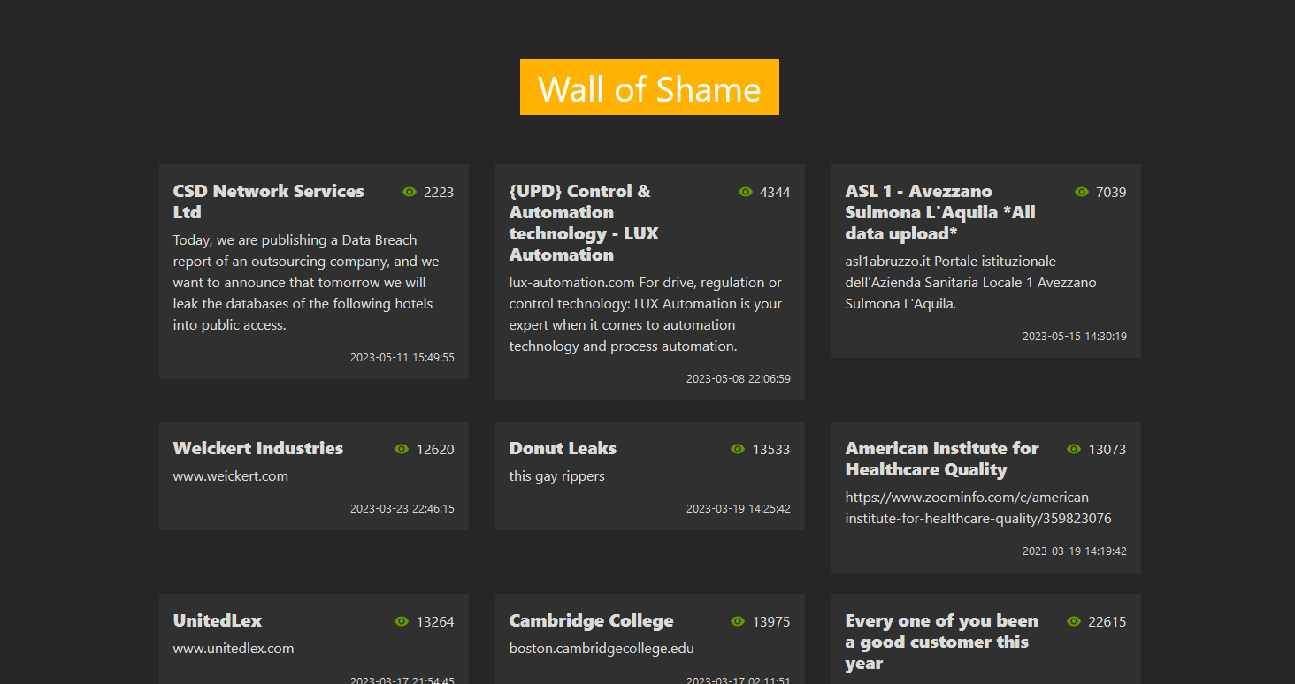Screen dimensions: 1295x684
Task: Click the eye icon on American Institute card
Action: click(1074, 449)
